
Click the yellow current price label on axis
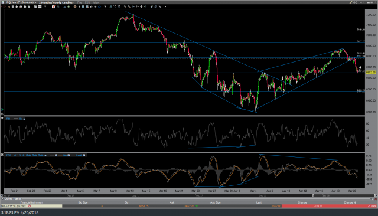[371, 72]
